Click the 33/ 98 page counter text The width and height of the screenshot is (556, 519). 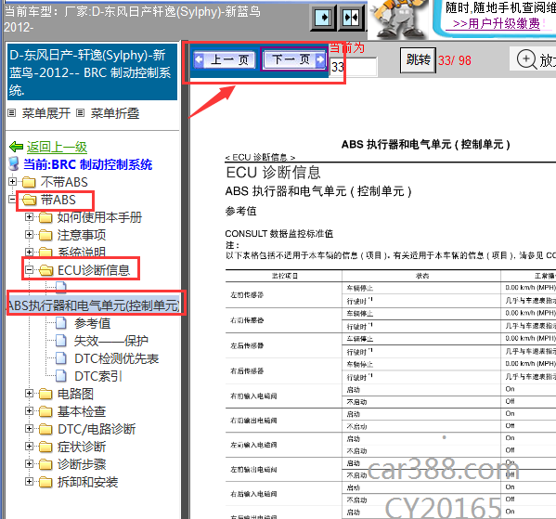[x=455, y=60]
